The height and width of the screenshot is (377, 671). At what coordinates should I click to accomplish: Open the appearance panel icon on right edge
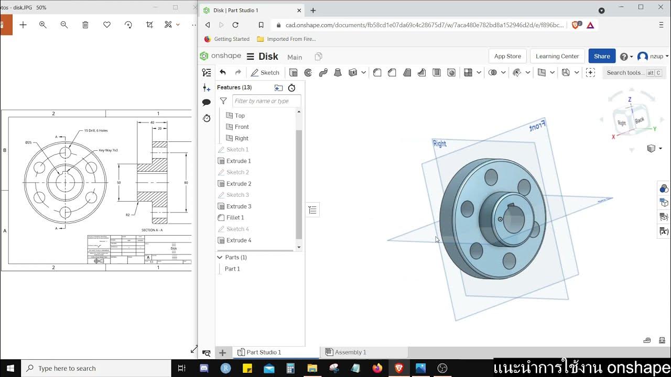coord(664,188)
